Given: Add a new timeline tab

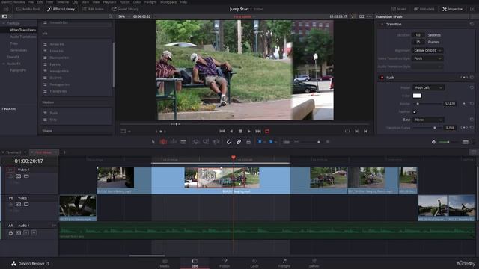Looking at the screenshot, I should [x=64, y=152].
